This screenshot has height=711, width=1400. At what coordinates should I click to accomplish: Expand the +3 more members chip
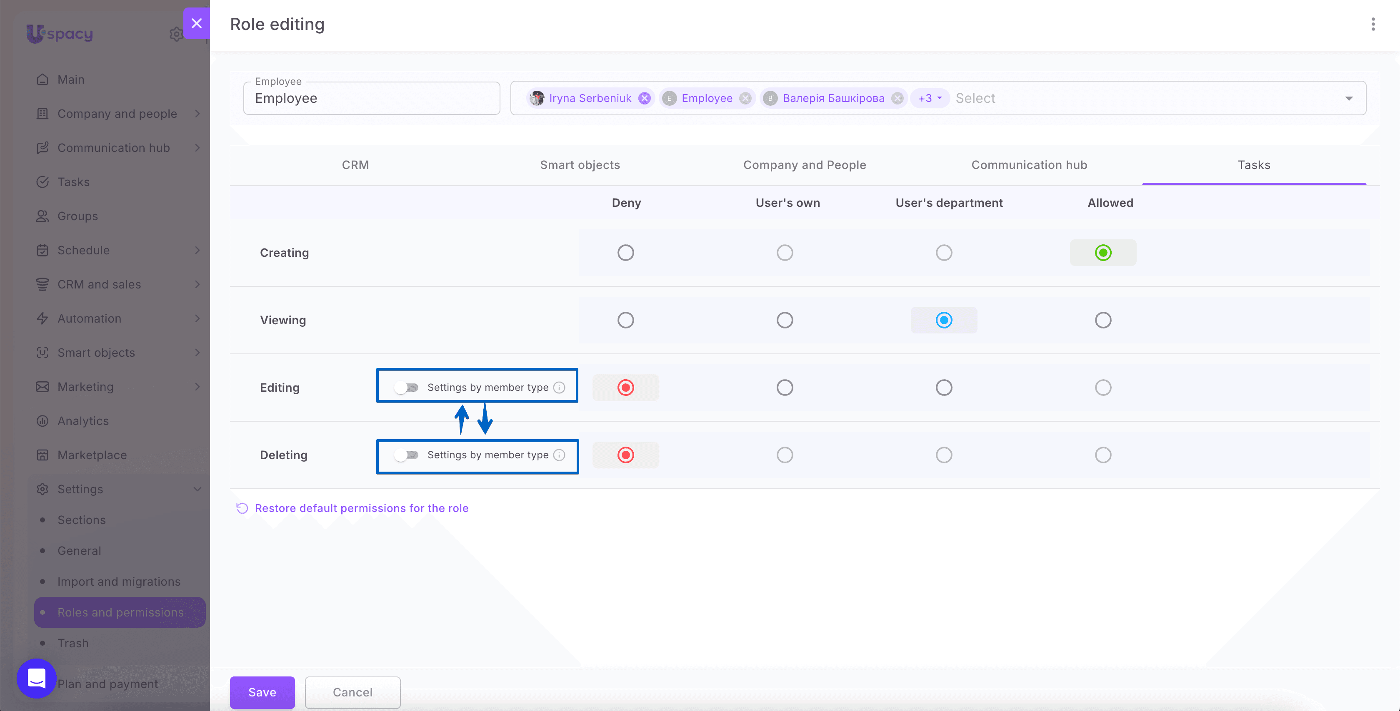coord(930,98)
